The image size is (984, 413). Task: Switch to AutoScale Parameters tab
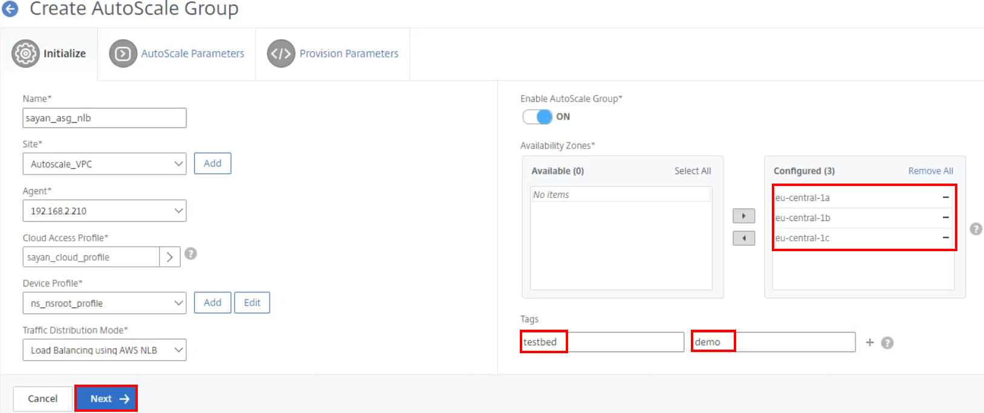pos(176,54)
